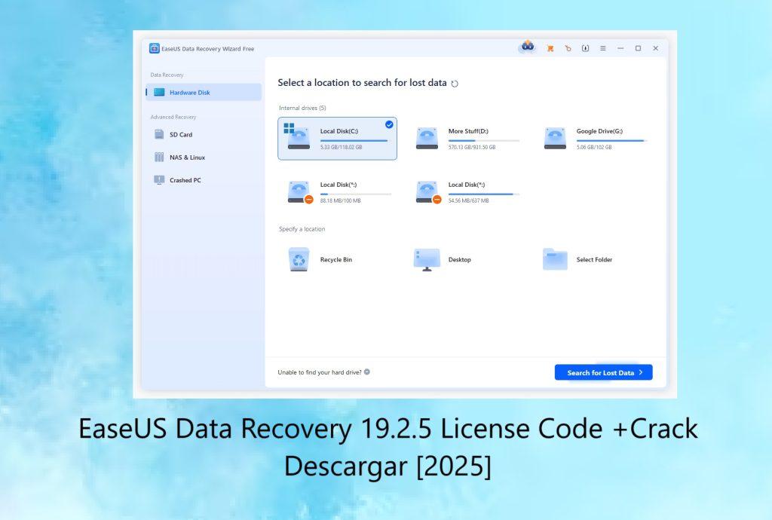
Task: Click the Select Folder icon
Action: point(555,259)
